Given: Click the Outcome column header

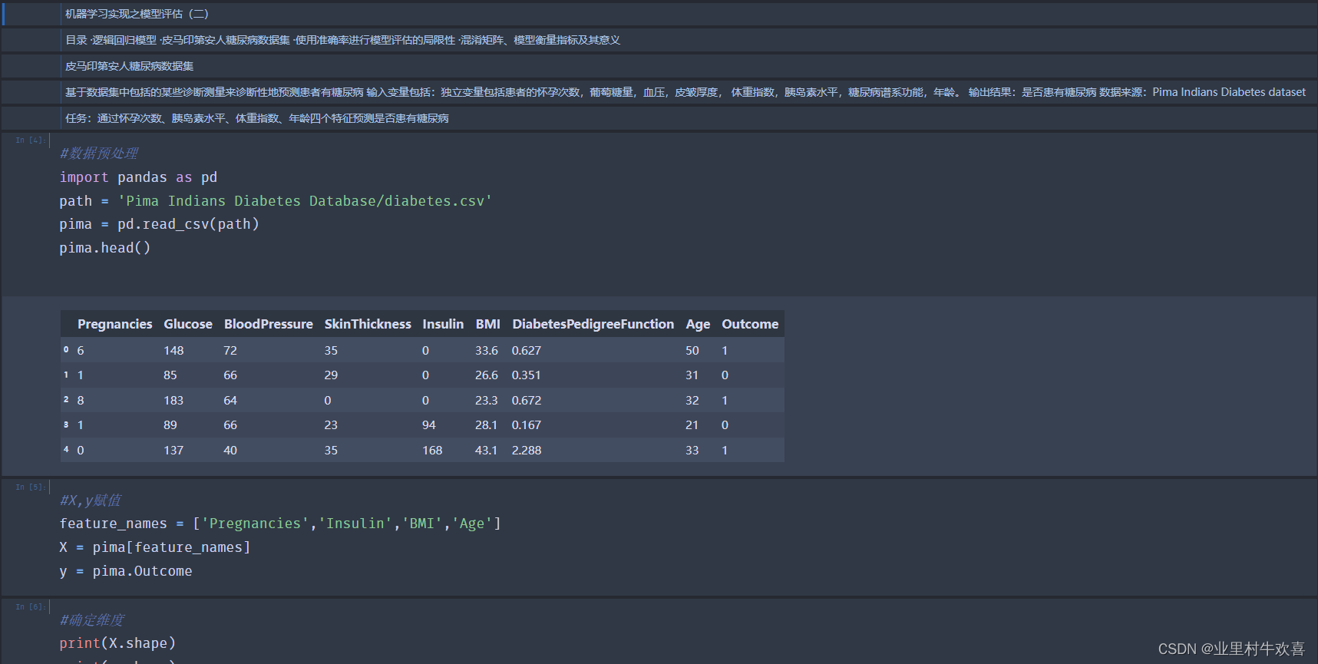Looking at the screenshot, I should [x=750, y=324].
